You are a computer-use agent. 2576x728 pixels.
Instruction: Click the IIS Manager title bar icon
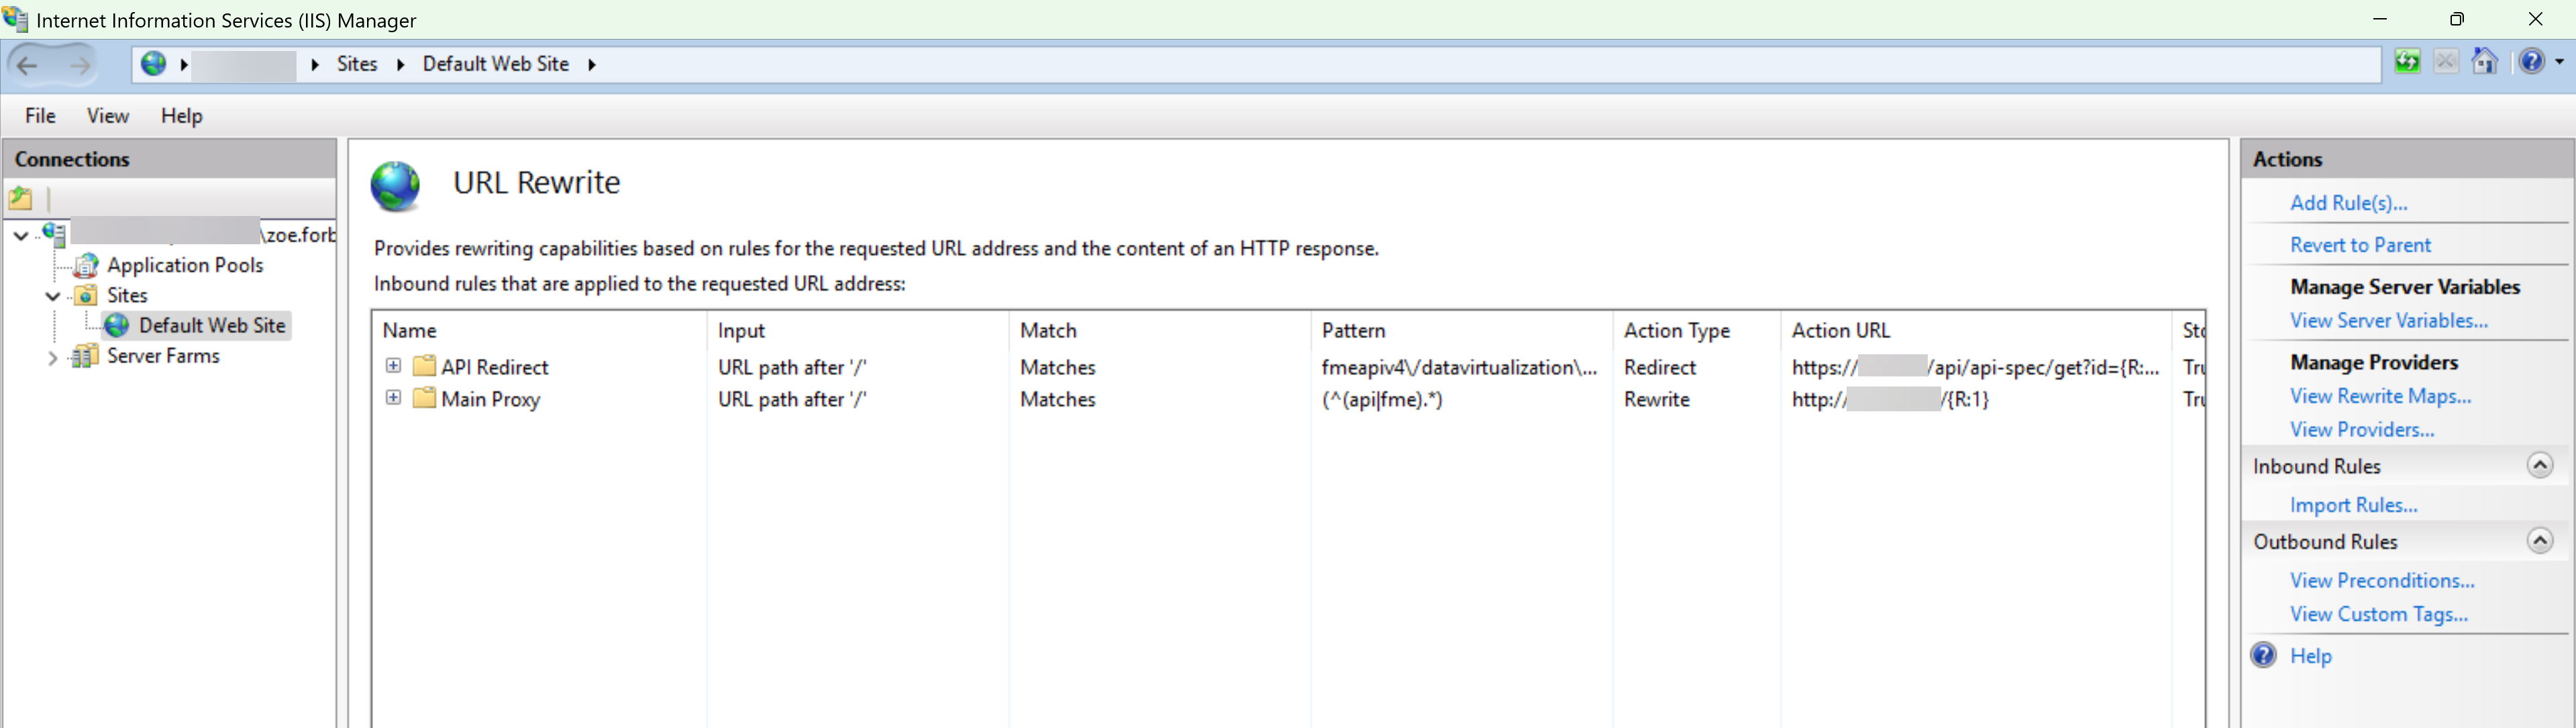[x=15, y=19]
